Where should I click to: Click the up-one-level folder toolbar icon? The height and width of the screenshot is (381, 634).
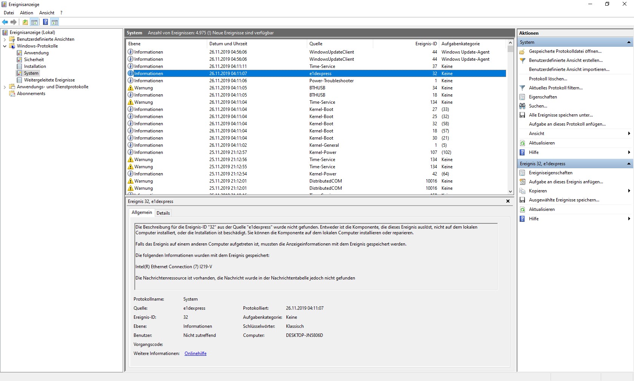click(25, 22)
